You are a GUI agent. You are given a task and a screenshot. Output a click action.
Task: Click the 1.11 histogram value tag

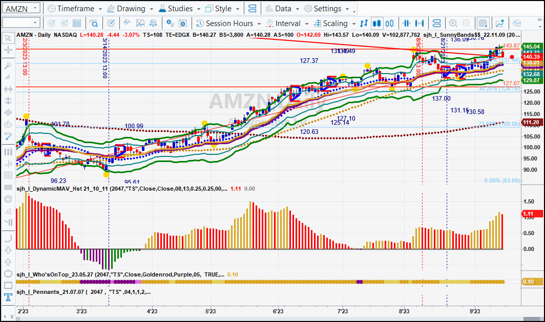click(532, 214)
